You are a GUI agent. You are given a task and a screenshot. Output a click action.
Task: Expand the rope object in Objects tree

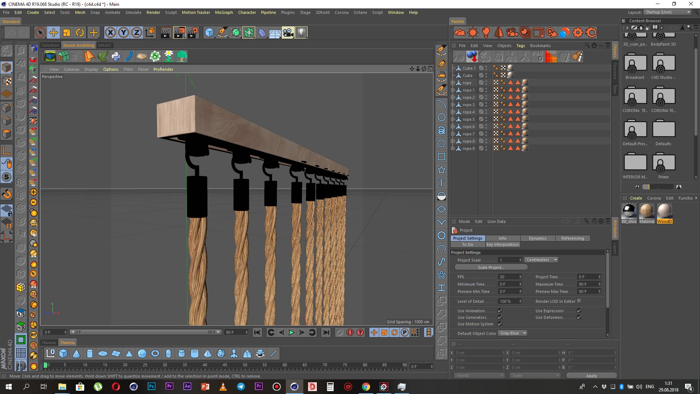click(453, 83)
